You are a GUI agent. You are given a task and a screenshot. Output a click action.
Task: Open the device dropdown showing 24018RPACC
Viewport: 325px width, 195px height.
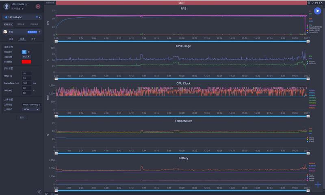tap(22, 17)
